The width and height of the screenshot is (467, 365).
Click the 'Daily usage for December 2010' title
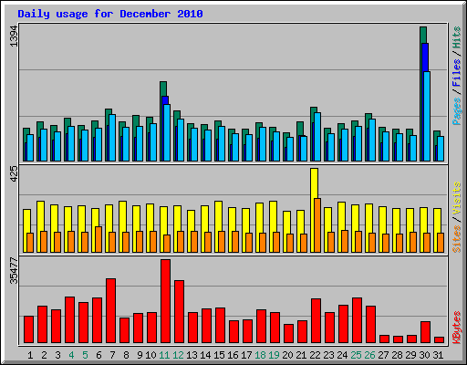pyautogui.click(x=110, y=14)
